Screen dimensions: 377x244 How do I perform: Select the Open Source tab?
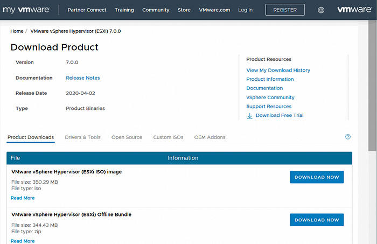coord(127,137)
